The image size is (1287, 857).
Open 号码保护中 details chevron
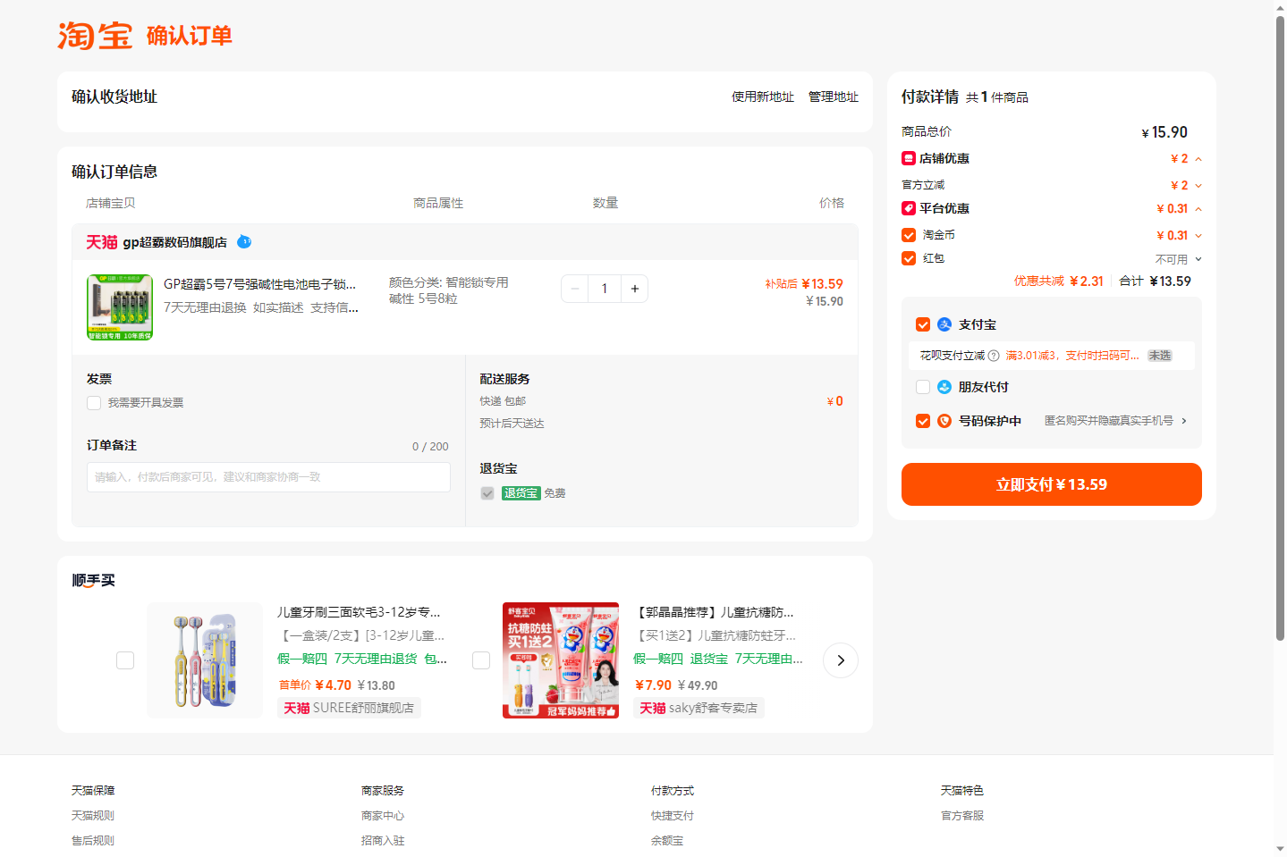point(1184,421)
